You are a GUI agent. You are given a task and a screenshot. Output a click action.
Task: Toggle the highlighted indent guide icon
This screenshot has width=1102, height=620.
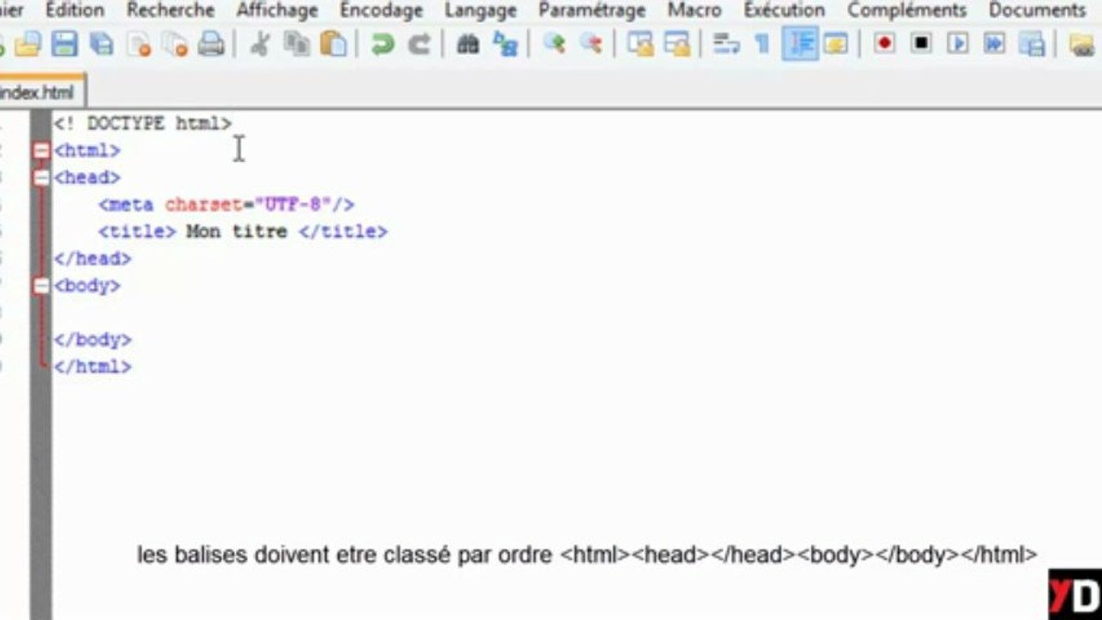click(800, 43)
